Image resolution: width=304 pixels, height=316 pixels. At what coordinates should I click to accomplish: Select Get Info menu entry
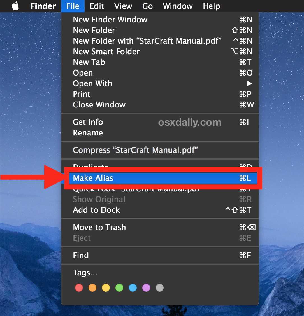coord(160,122)
